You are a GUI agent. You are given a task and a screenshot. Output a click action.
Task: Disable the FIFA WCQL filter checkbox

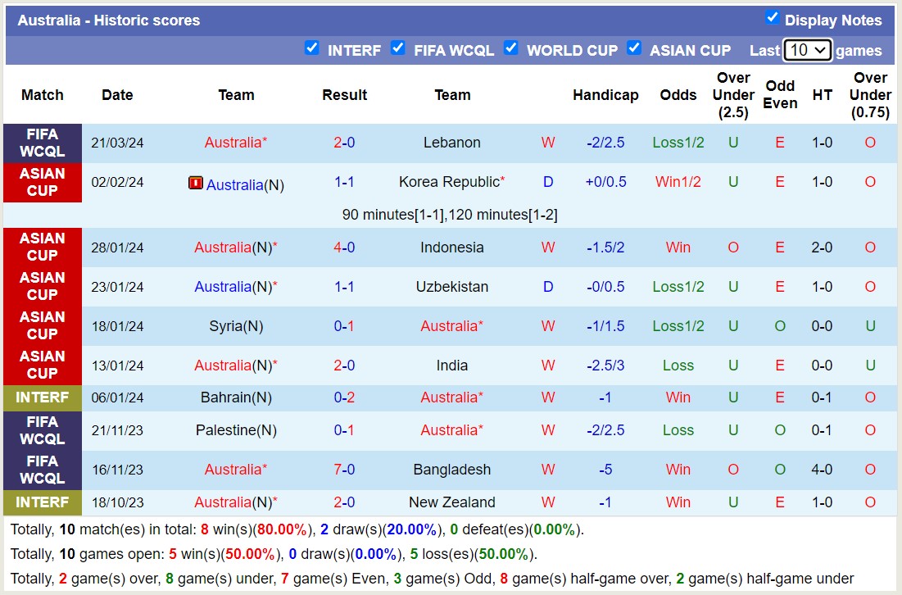(398, 48)
